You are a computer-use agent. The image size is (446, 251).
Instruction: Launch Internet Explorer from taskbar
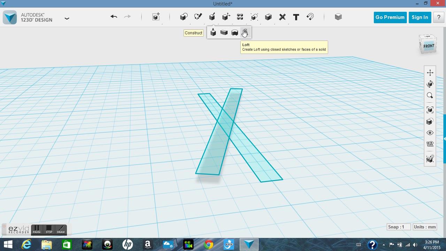pyautogui.click(x=26, y=245)
